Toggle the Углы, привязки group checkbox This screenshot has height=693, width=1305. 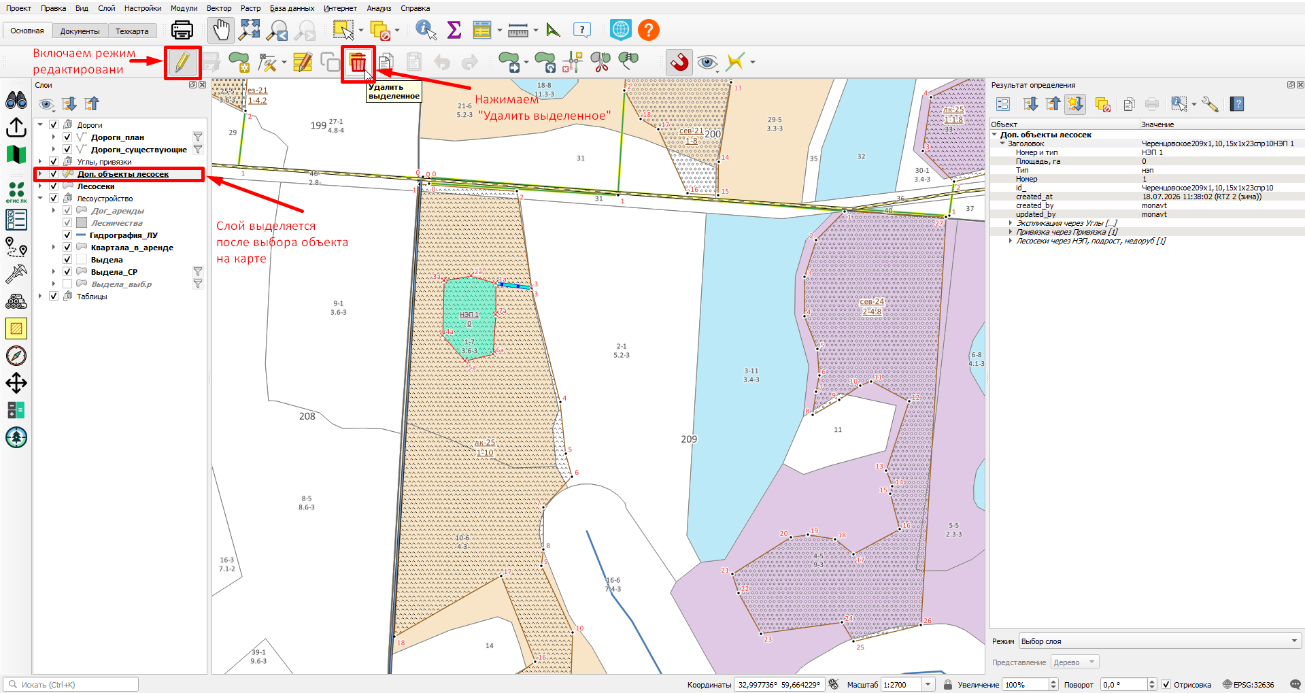54,162
